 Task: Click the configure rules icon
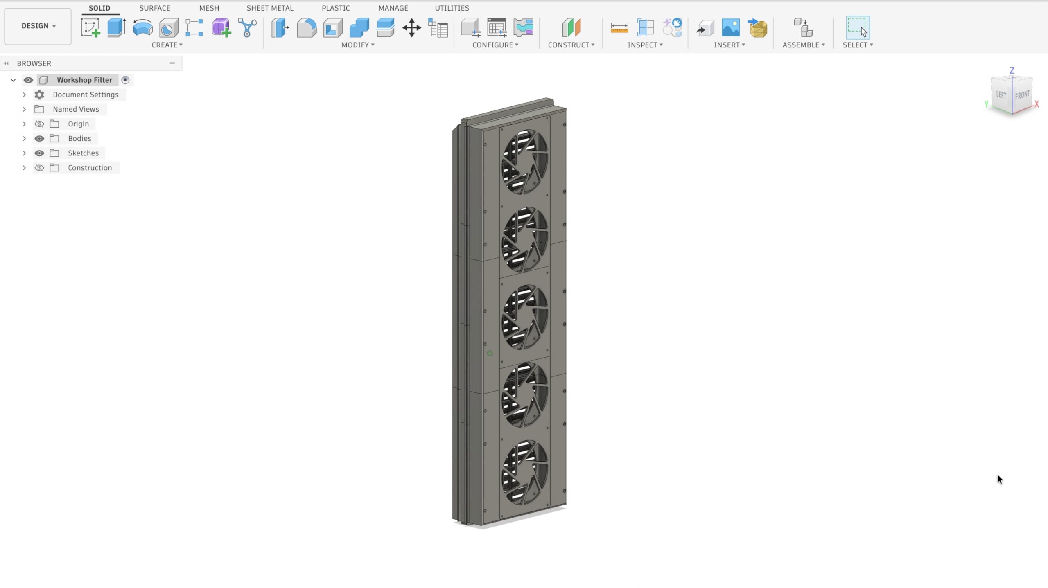coord(523,28)
